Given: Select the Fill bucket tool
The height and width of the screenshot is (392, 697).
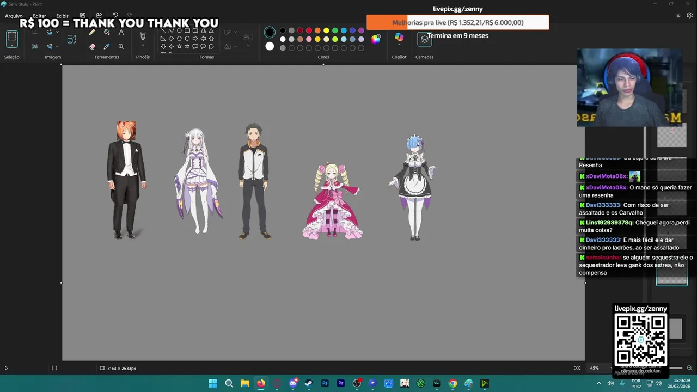Looking at the screenshot, I should pos(107,33).
